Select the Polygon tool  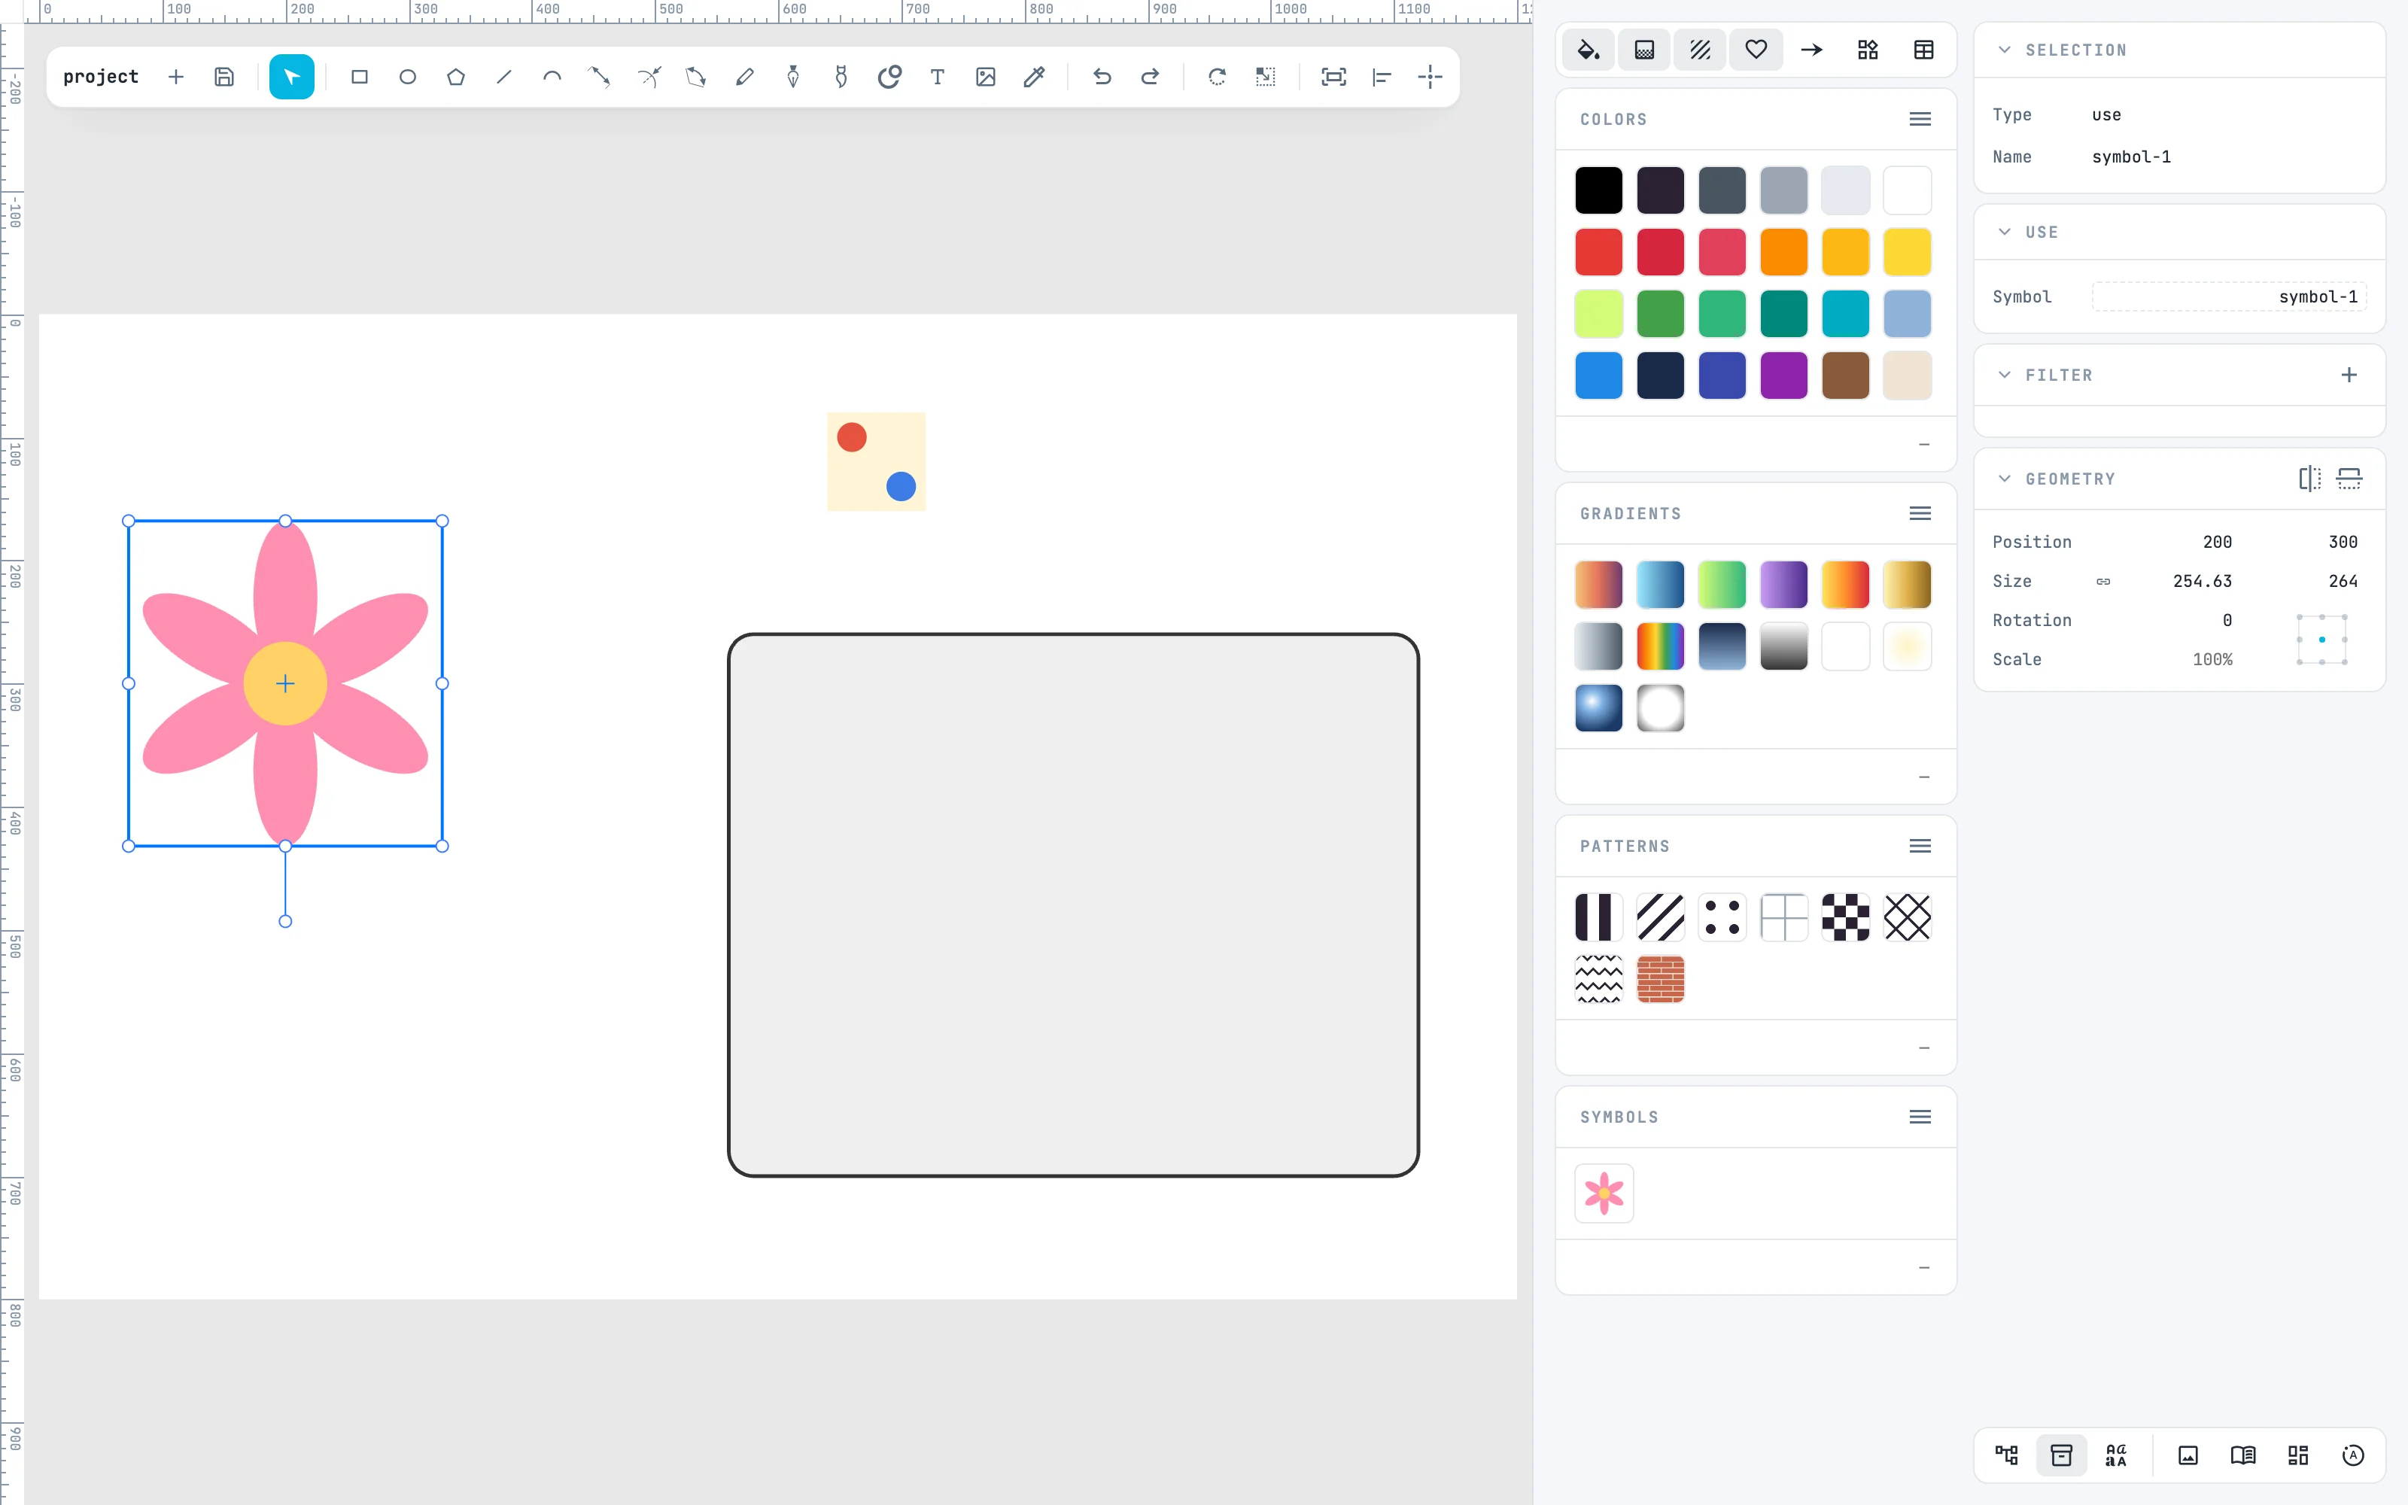click(456, 77)
